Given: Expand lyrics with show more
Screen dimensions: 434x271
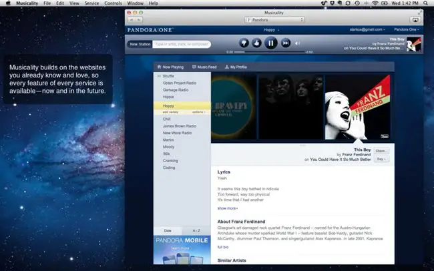Looking at the screenshot, I should point(228,208).
